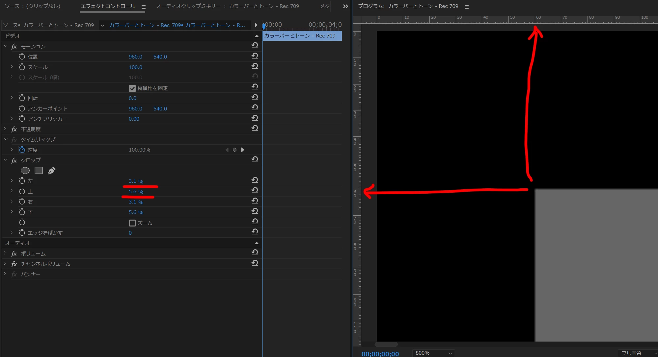Reset the 回転 parameter

coord(255,97)
